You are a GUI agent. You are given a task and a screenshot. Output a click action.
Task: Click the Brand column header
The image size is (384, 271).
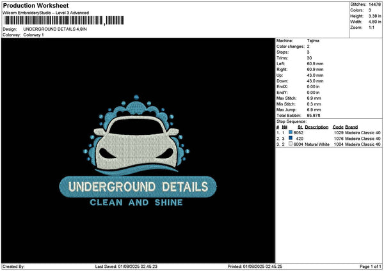coord(351,127)
